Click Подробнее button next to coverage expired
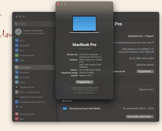This screenshot has height=131, width=162. tap(145, 71)
